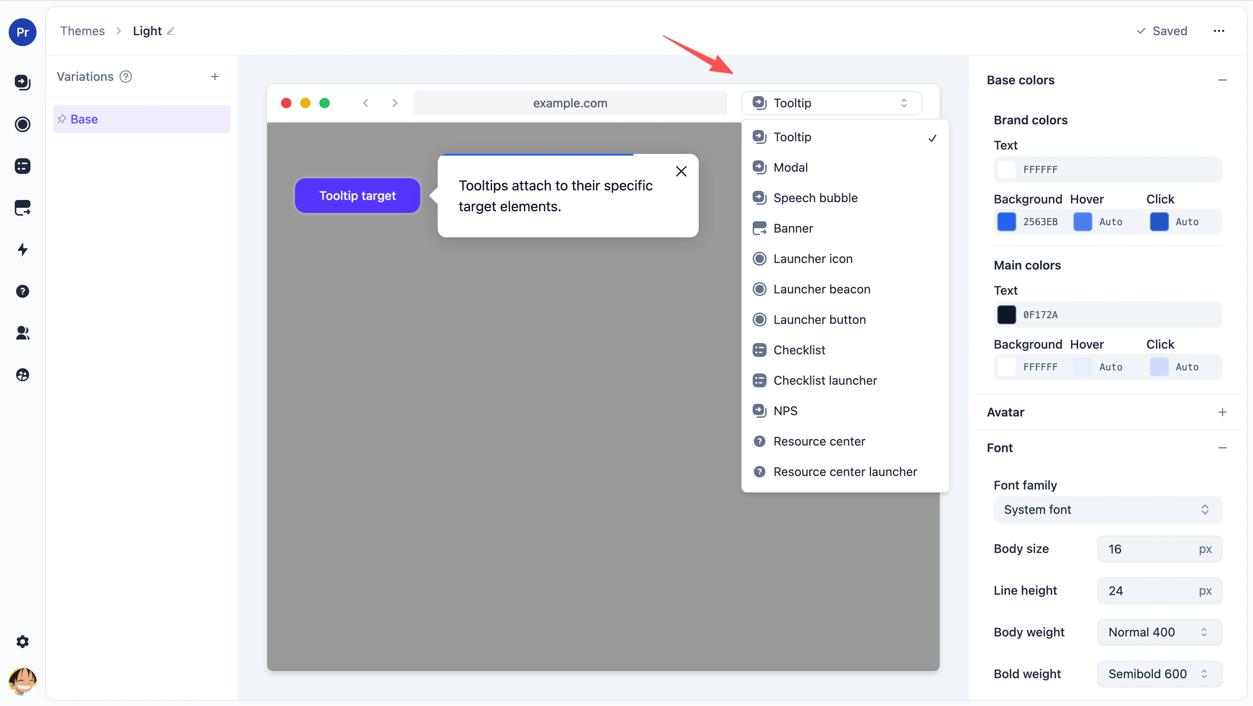The height and width of the screenshot is (706, 1253).
Task: Open the Flows icon in left sidebar
Action: click(22, 82)
